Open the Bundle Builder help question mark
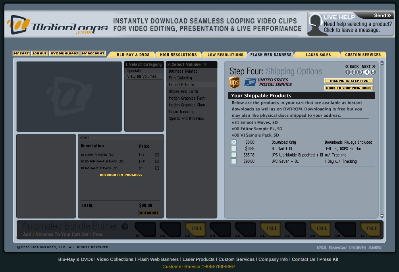 [125, 226]
